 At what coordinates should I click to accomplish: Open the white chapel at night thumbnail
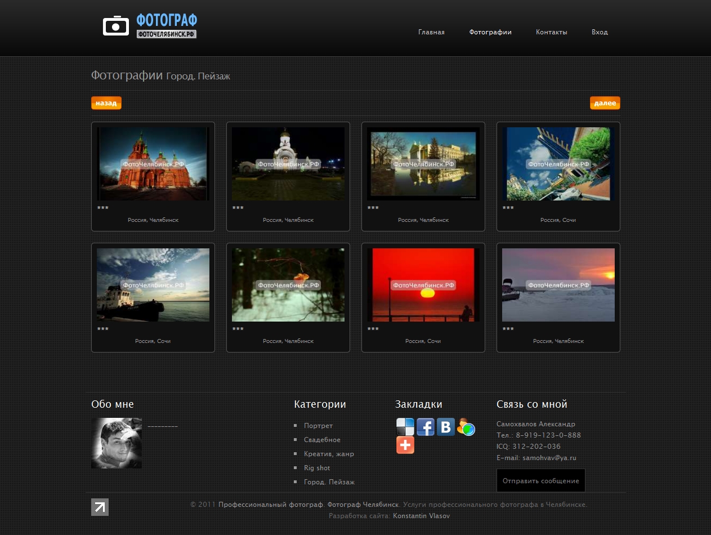pyautogui.click(x=288, y=164)
